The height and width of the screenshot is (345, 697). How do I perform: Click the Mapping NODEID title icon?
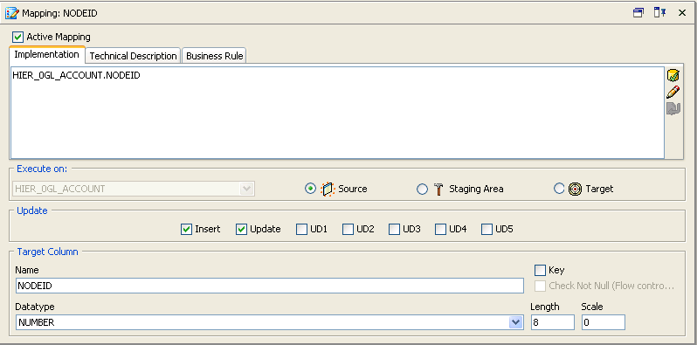click(11, 13)
